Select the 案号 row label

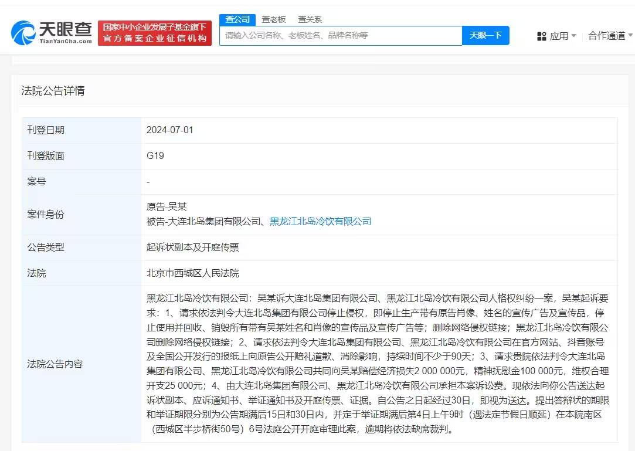pos(36,182)
